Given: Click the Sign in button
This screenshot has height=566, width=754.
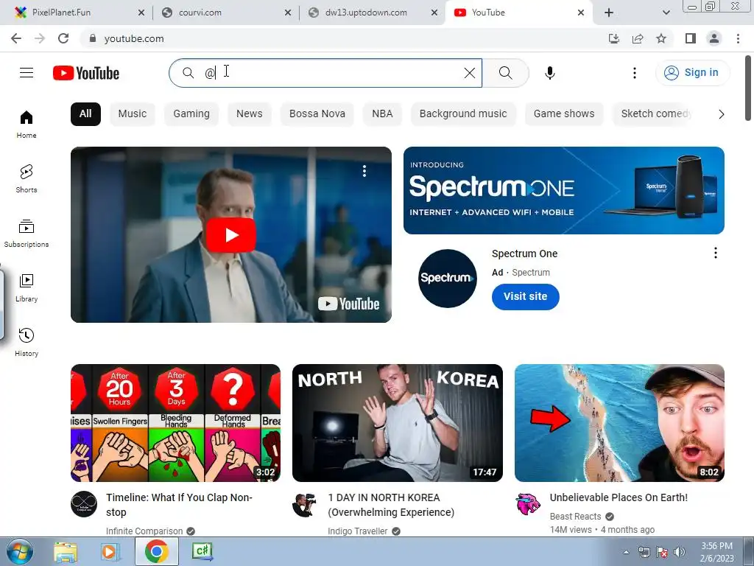Looking at the screenshot, I should pos(692,73).
